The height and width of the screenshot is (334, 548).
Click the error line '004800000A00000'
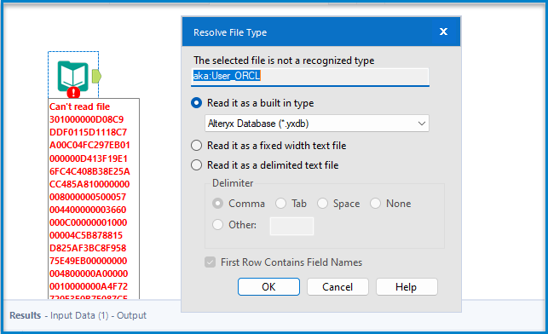tap(89, 274)
